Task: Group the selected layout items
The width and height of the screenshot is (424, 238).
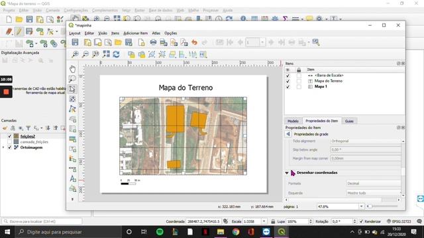Action: click(x=152, y=54)
